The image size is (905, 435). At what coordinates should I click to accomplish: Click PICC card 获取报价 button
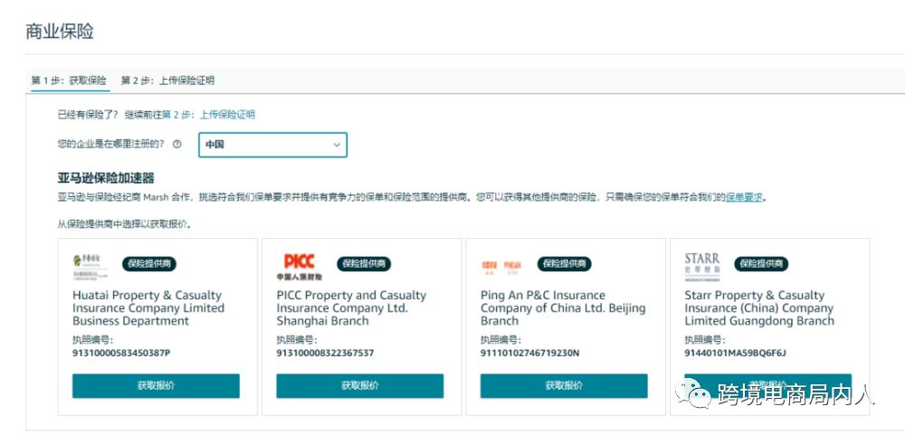click(x=359, y=386)
